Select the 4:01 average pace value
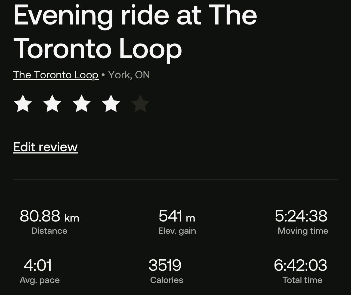The image size is (351, 295). (x=38, y=265)
